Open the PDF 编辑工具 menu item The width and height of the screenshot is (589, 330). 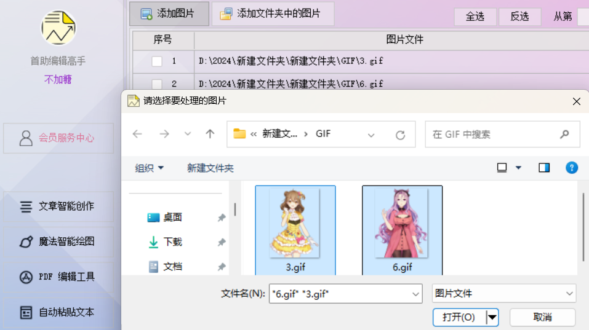point(58,277)
